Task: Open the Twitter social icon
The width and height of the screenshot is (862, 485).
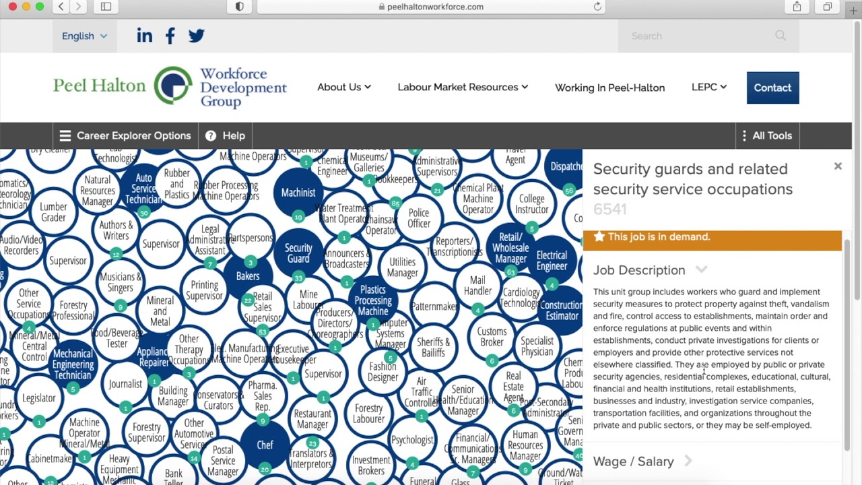Action: coord(196,36)
